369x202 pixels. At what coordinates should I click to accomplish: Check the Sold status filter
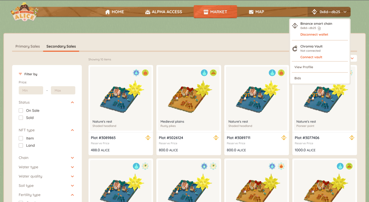click(x=21, y=118)
